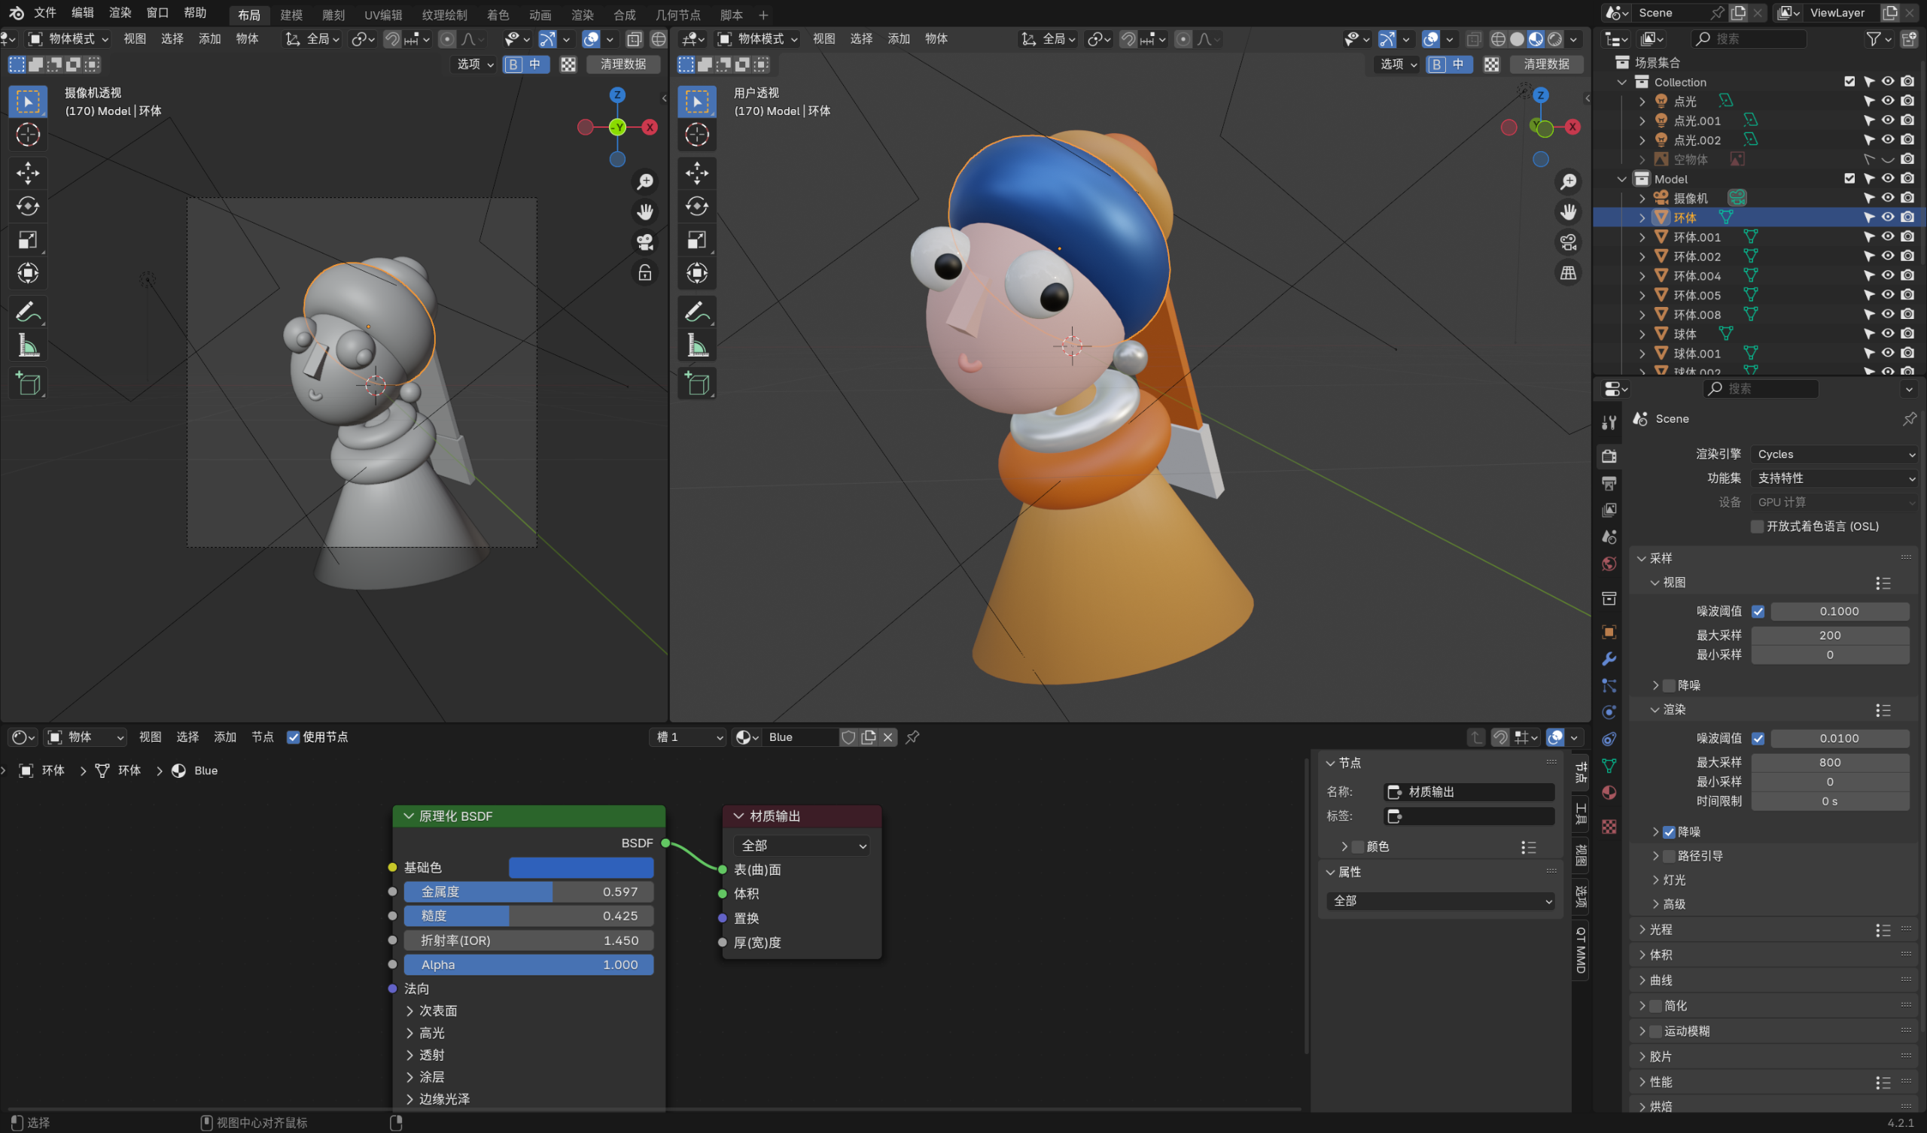Screen dimensions: 1927x1133
Task: Enable Open Shading Language (OSL) checkbox
Action: (1756, 527)
